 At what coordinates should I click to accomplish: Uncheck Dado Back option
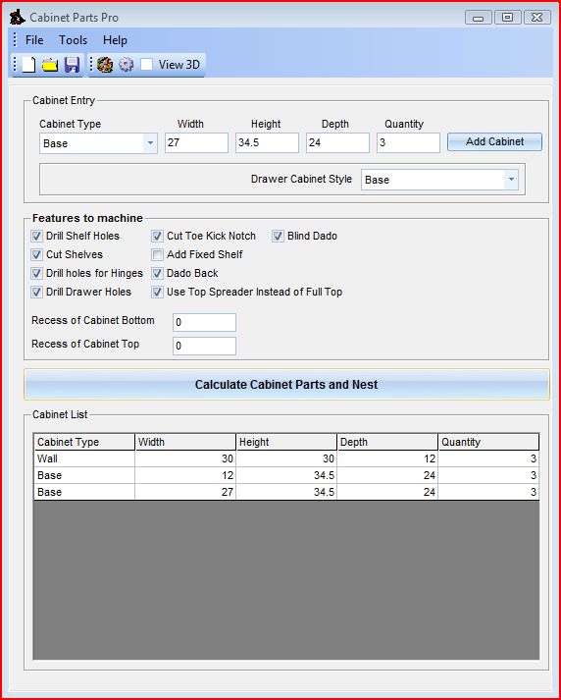click(x=157, y=274)
